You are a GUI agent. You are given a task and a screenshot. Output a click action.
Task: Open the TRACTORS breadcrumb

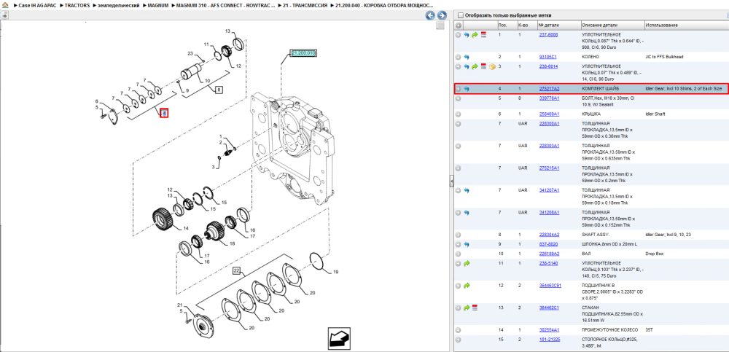(x=77, y=5)
